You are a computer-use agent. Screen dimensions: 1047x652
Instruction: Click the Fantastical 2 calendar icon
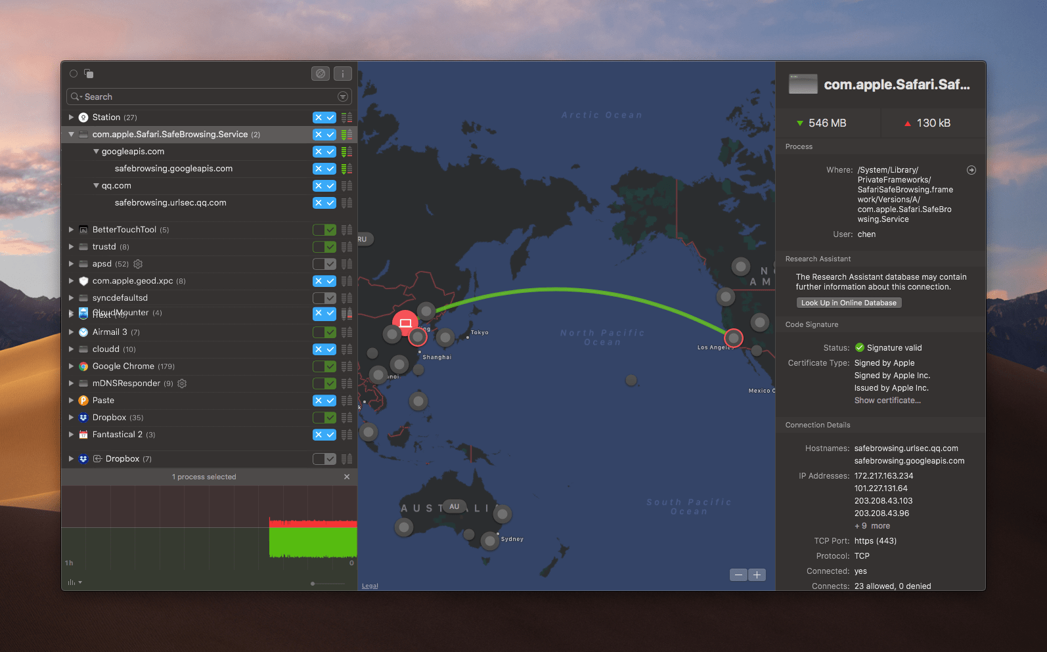[x=83, y=435]
